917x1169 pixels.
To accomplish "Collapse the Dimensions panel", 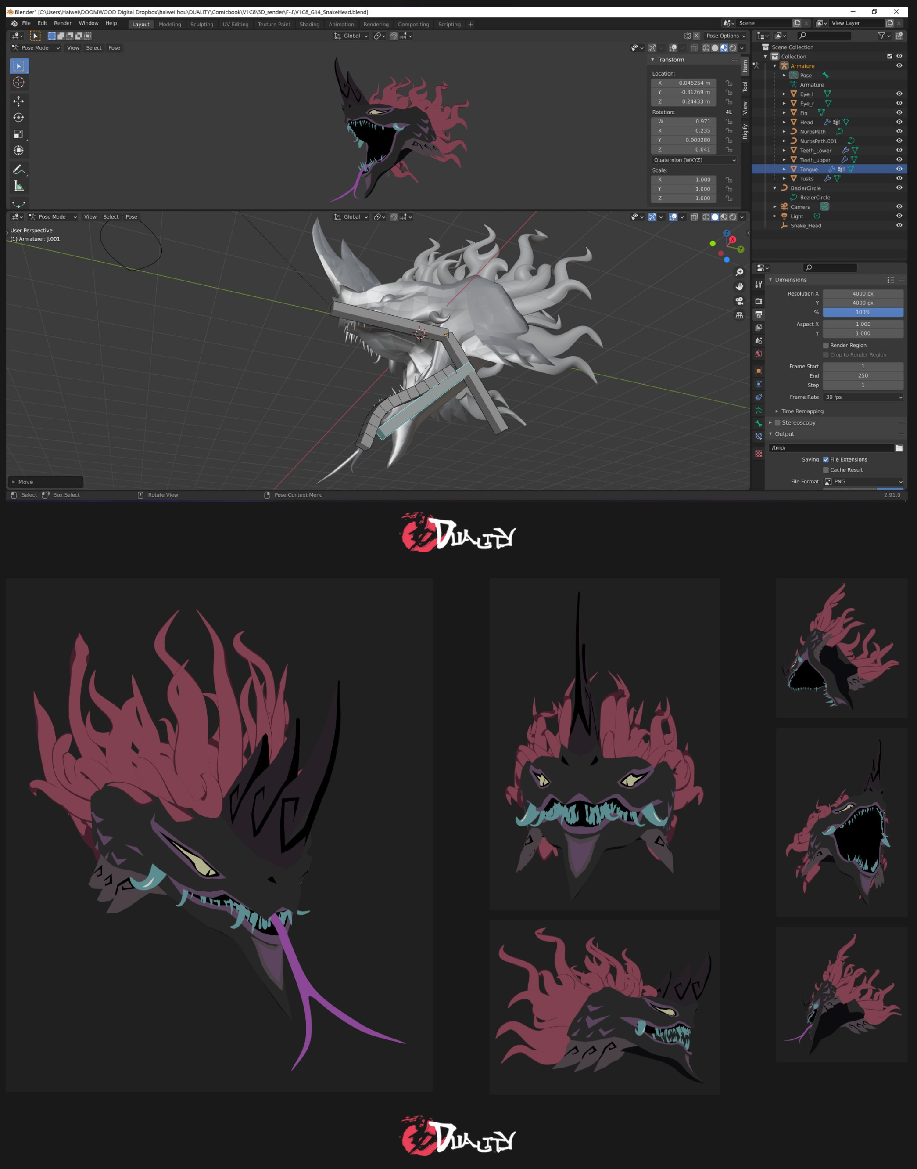I will [770, 280].
